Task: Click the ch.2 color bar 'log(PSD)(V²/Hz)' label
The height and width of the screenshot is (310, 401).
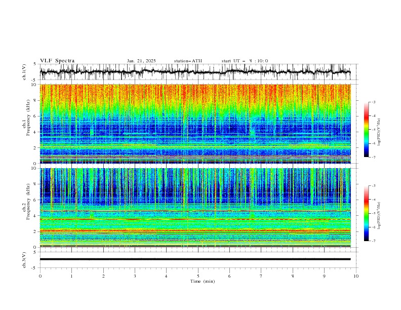Action: click(379, 216)
